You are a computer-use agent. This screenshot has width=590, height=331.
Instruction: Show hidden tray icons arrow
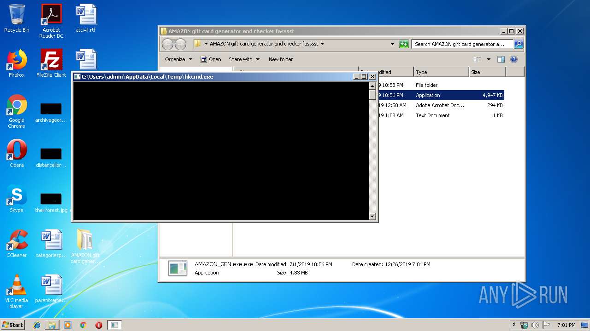514,325
